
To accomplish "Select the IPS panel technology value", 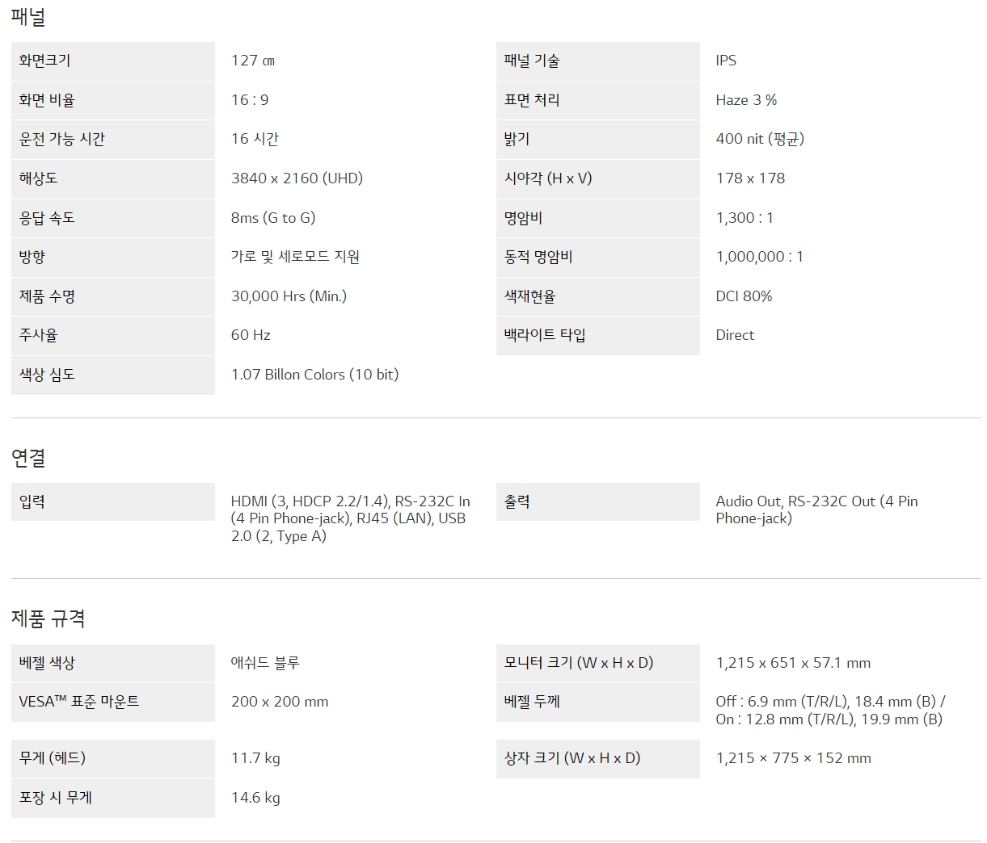I will coord(726,61).
